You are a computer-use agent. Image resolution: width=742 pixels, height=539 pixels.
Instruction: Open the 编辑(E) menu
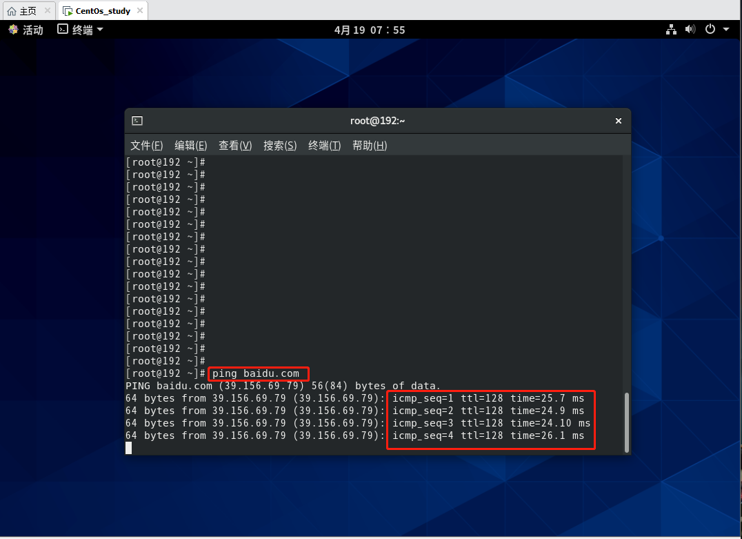point(190,146)
